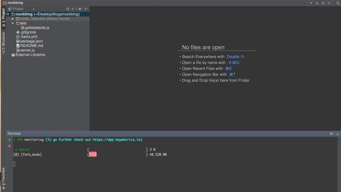Click the 'Drag and Drop file(s)' hint
This screenshot has height=192, width=341.
tap(215, 81)
